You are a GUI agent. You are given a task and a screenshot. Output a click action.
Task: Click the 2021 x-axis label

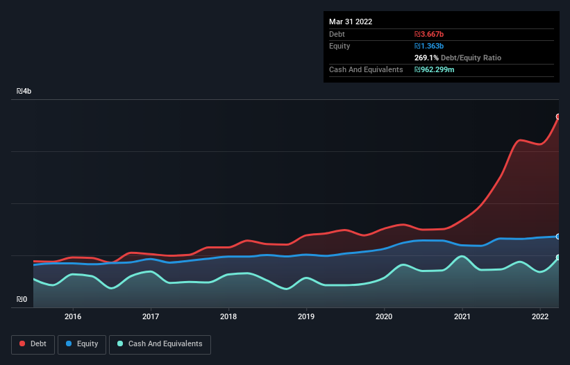pyautogui.click(x=462, y=316)
